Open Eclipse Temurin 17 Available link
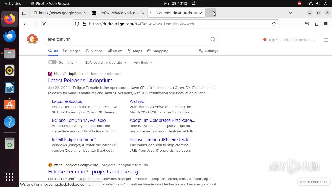 point(79,120)
